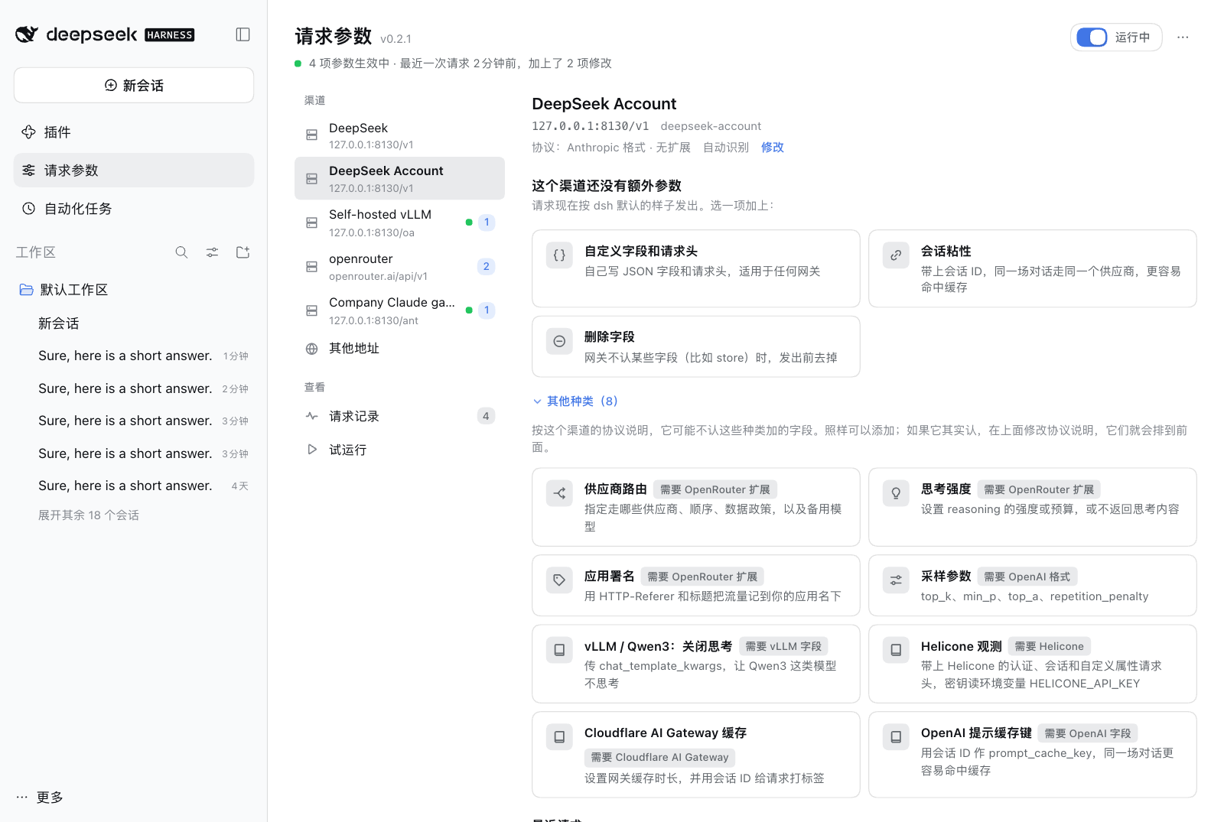Collapse the 默认工作区 folder

(x=134, y=290)
